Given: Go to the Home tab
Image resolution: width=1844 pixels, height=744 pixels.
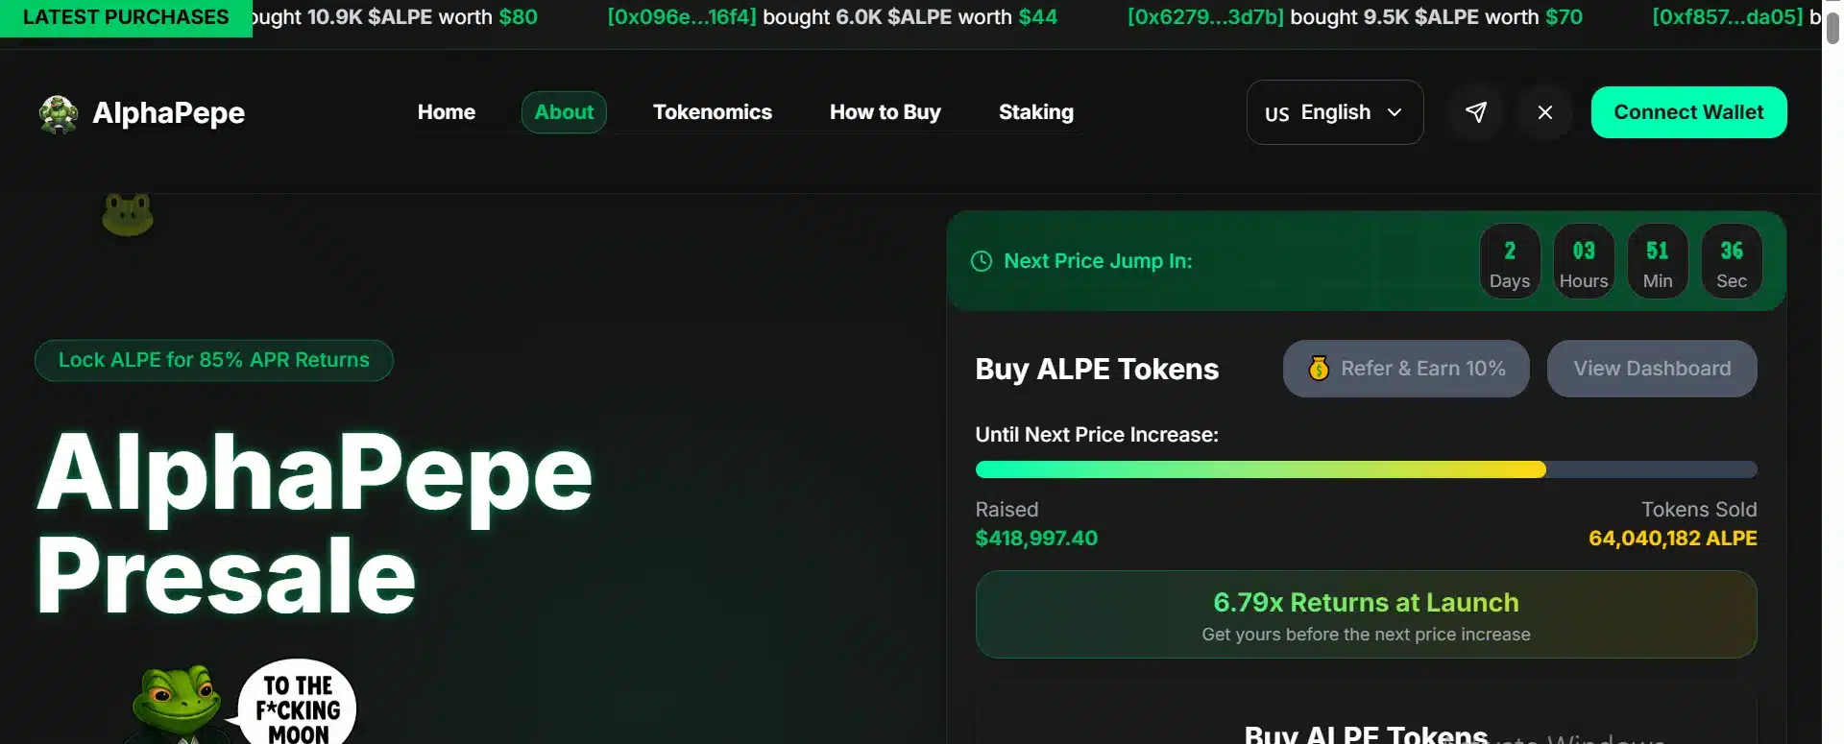Looking at the screenshot, I should pyautogui.click(x=446, y=112).
